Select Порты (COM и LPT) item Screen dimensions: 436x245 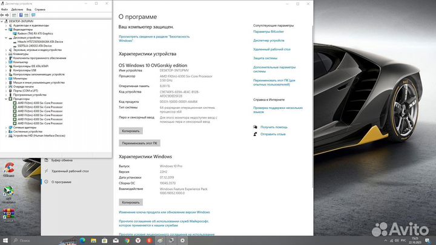(25, 91)
